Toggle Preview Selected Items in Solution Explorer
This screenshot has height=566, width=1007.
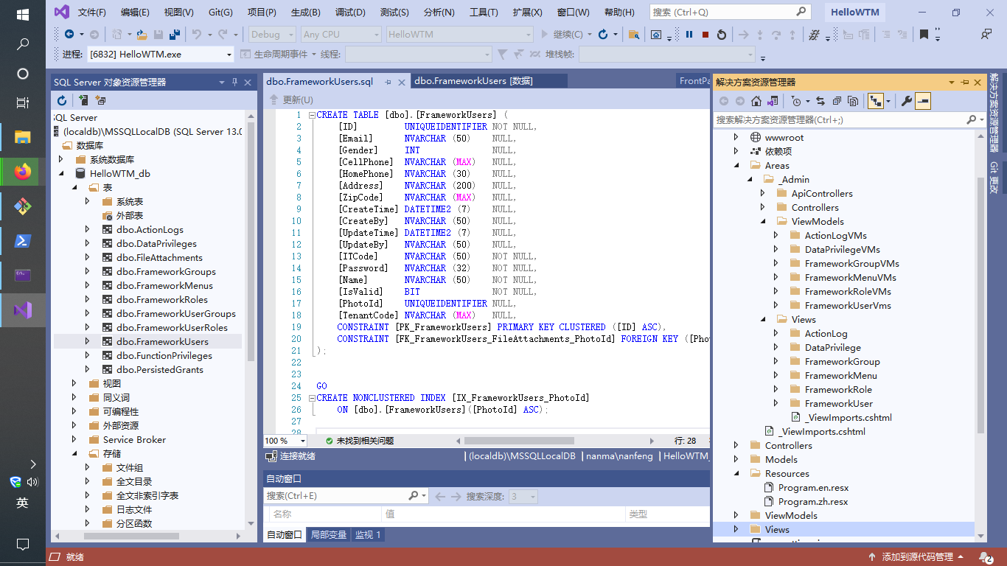point(923,101)
